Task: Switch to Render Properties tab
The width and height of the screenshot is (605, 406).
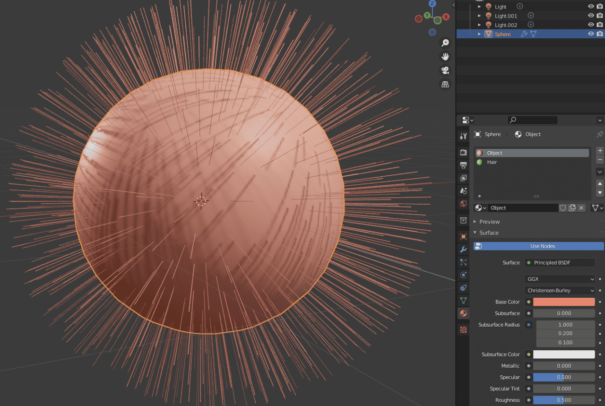Action: pos(463,152)
